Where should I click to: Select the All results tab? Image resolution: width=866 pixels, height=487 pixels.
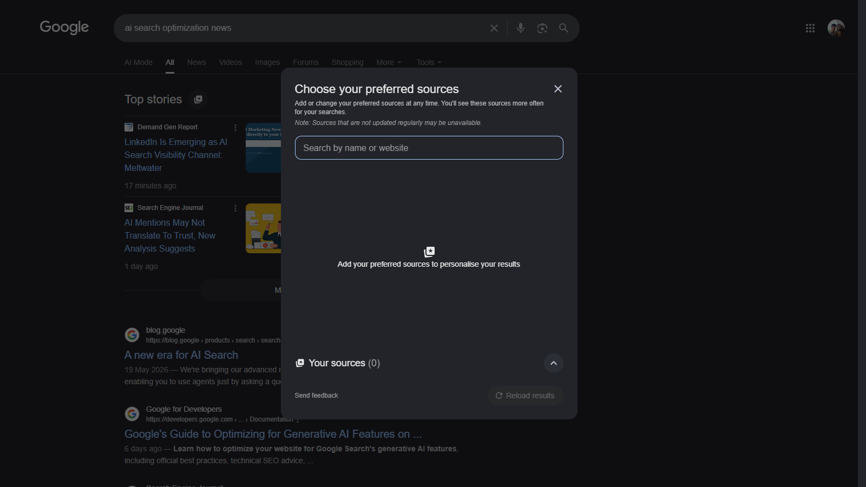170,62
